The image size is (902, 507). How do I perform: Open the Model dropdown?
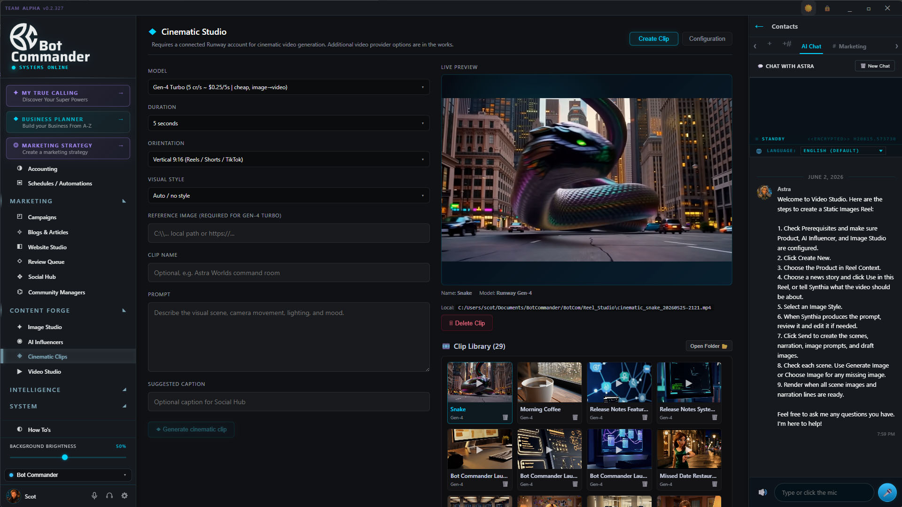288,87
